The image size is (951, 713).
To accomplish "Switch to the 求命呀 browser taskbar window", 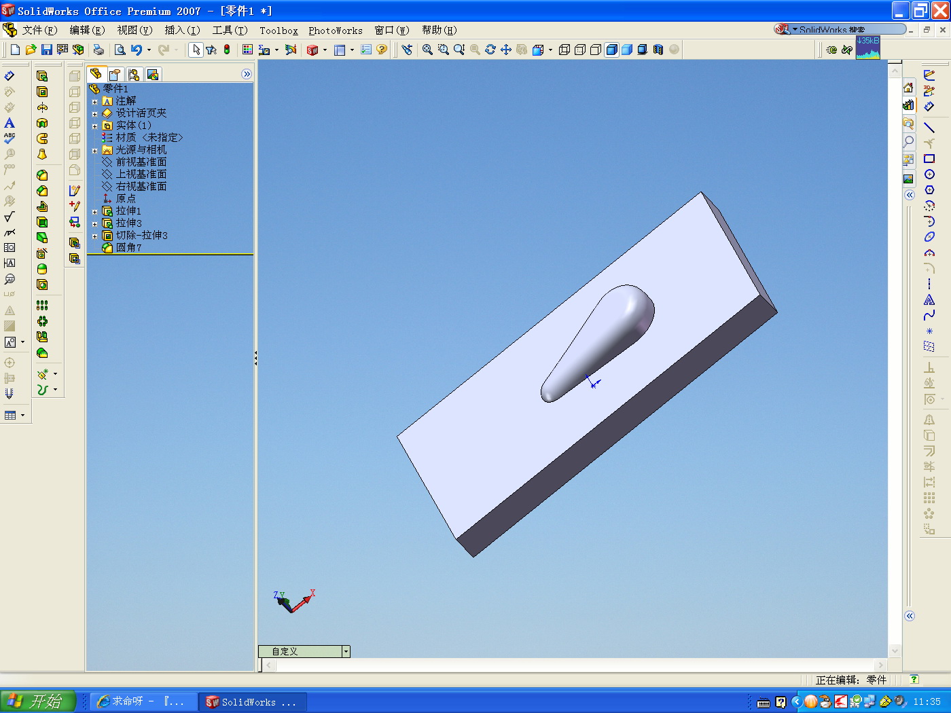I will (143, 701).
